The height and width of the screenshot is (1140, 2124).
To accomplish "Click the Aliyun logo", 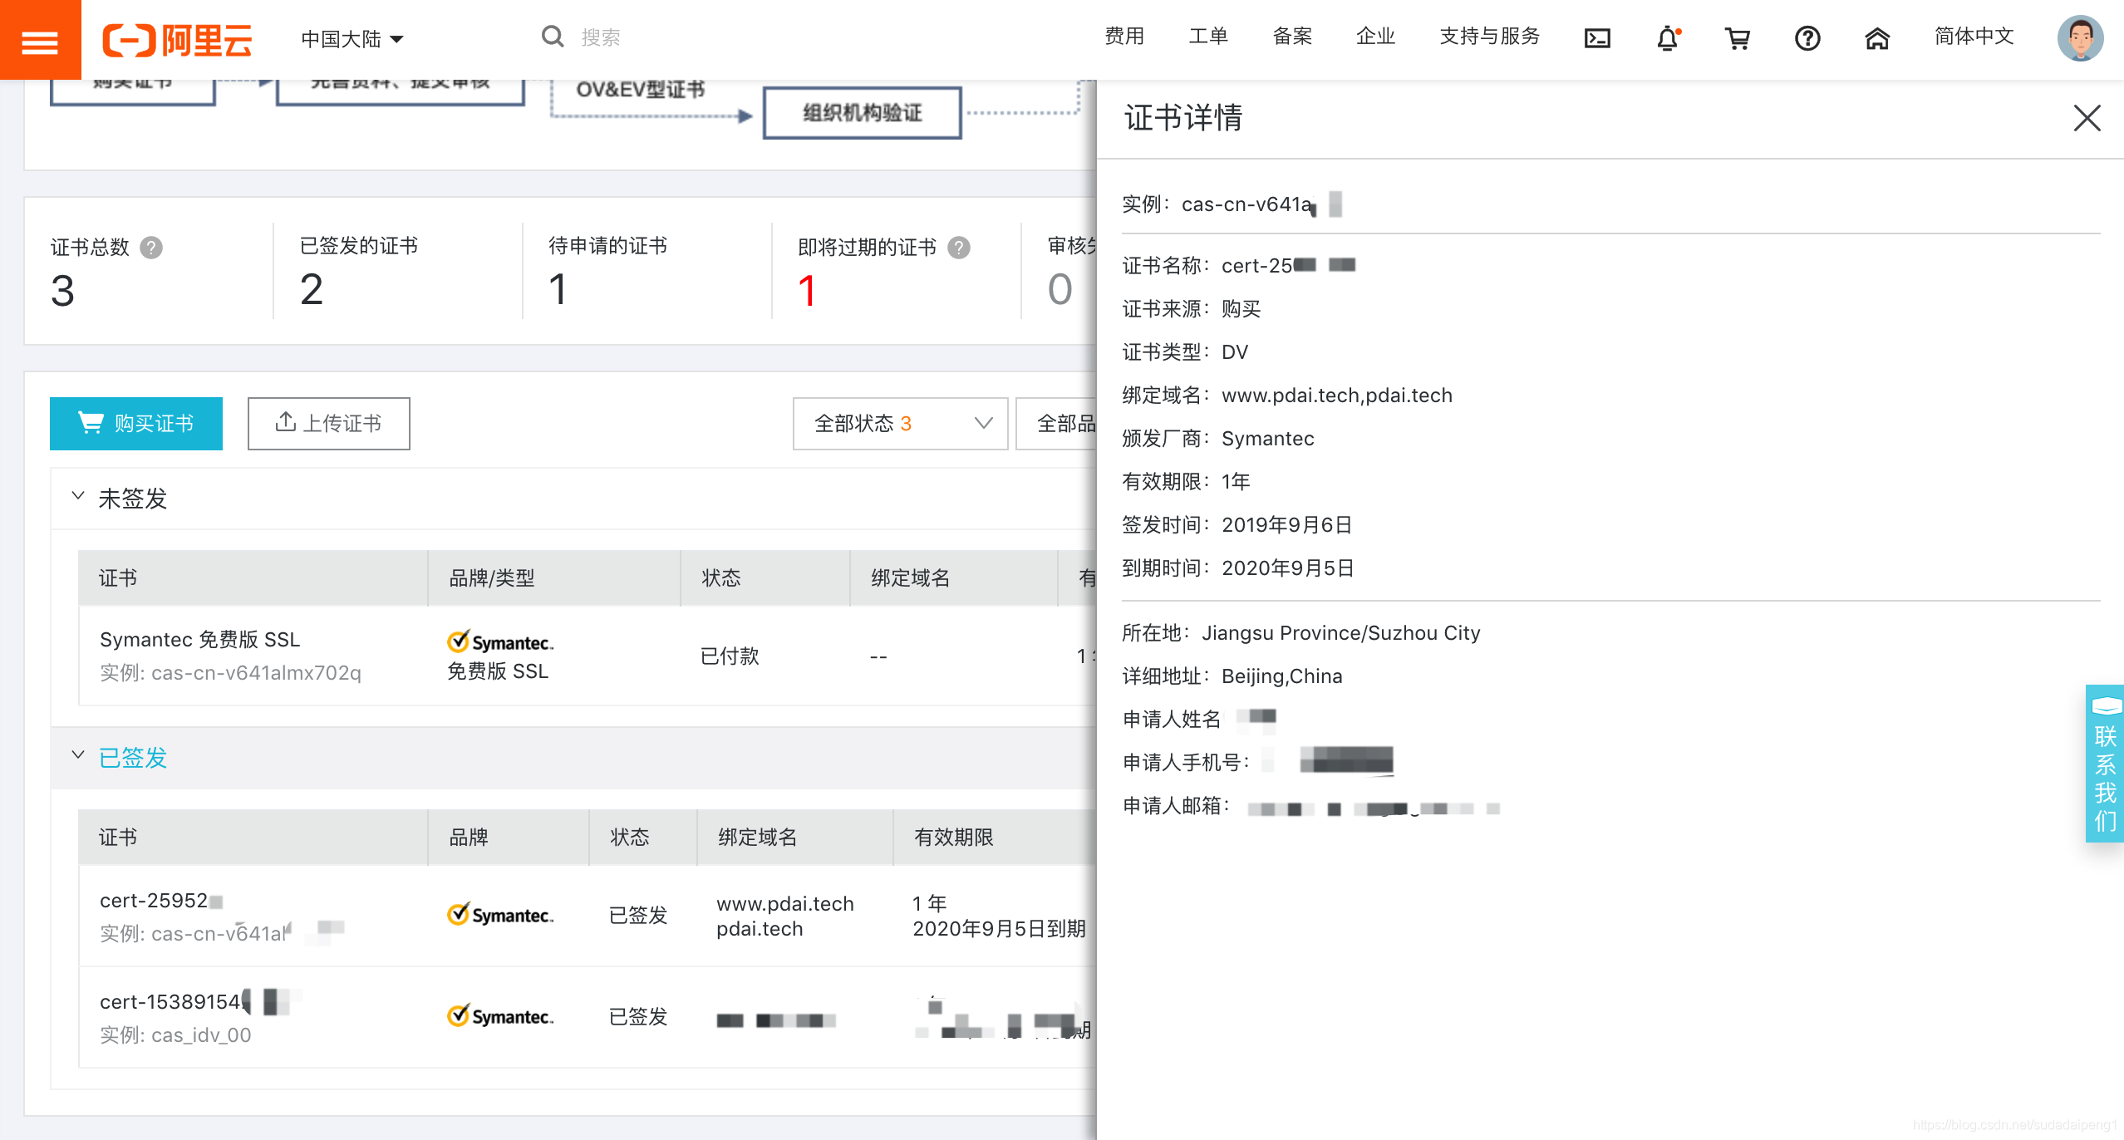I will [x=176, y=39].
